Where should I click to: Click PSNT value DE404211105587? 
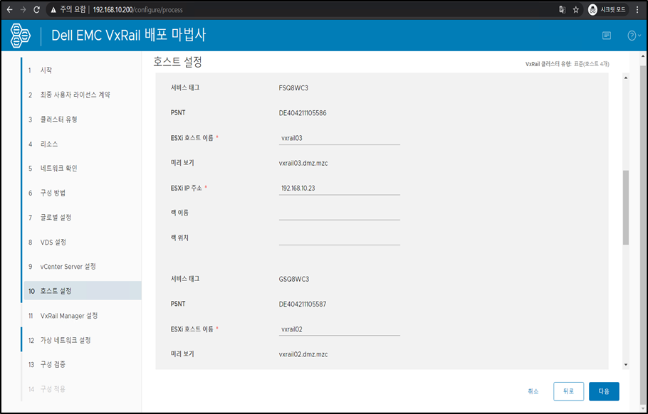303,304
